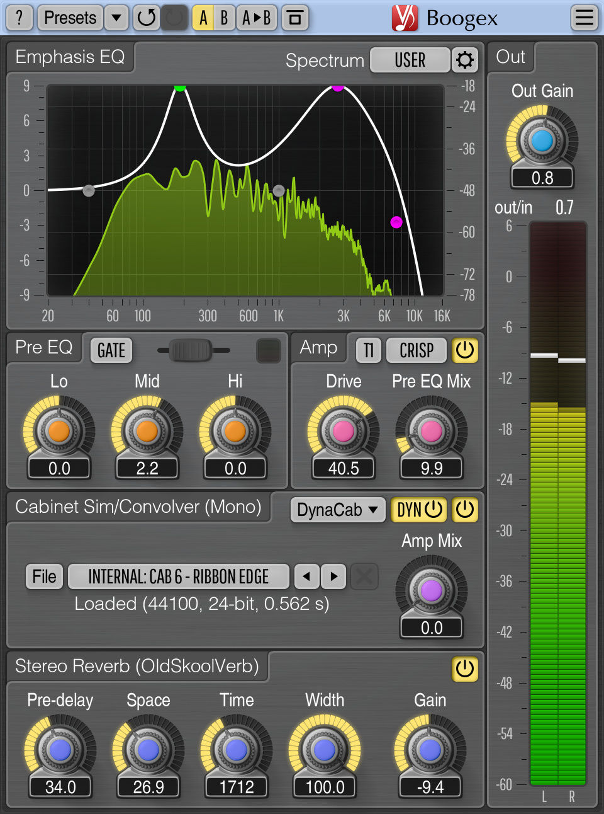Click the disabled clear impulse X button
The height and width of the screenshot is (814, 604).
coord(364,576)
